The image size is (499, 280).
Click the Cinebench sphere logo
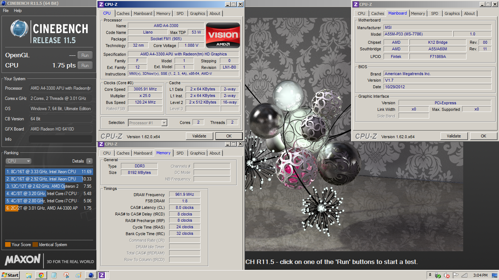coord(19,29)
